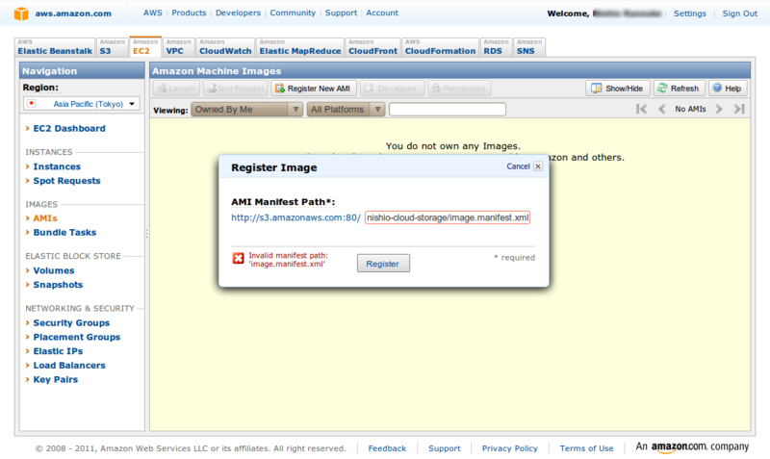Open Volumes in navigation

click(x=54, y=270)
